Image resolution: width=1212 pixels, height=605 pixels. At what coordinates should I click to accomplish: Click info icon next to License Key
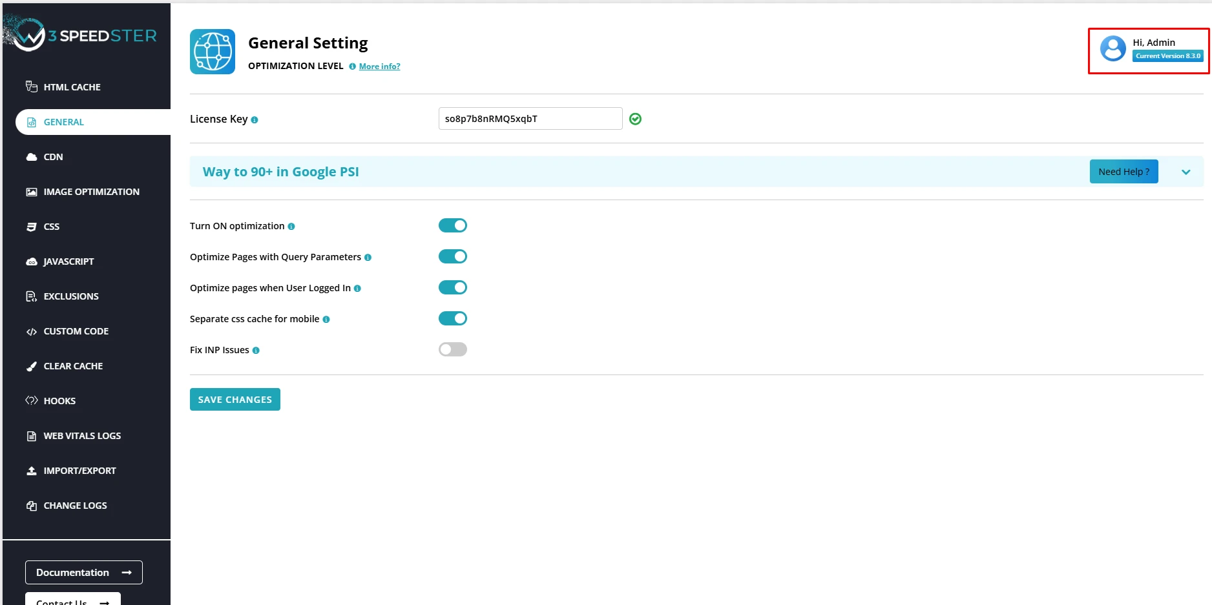255,120
